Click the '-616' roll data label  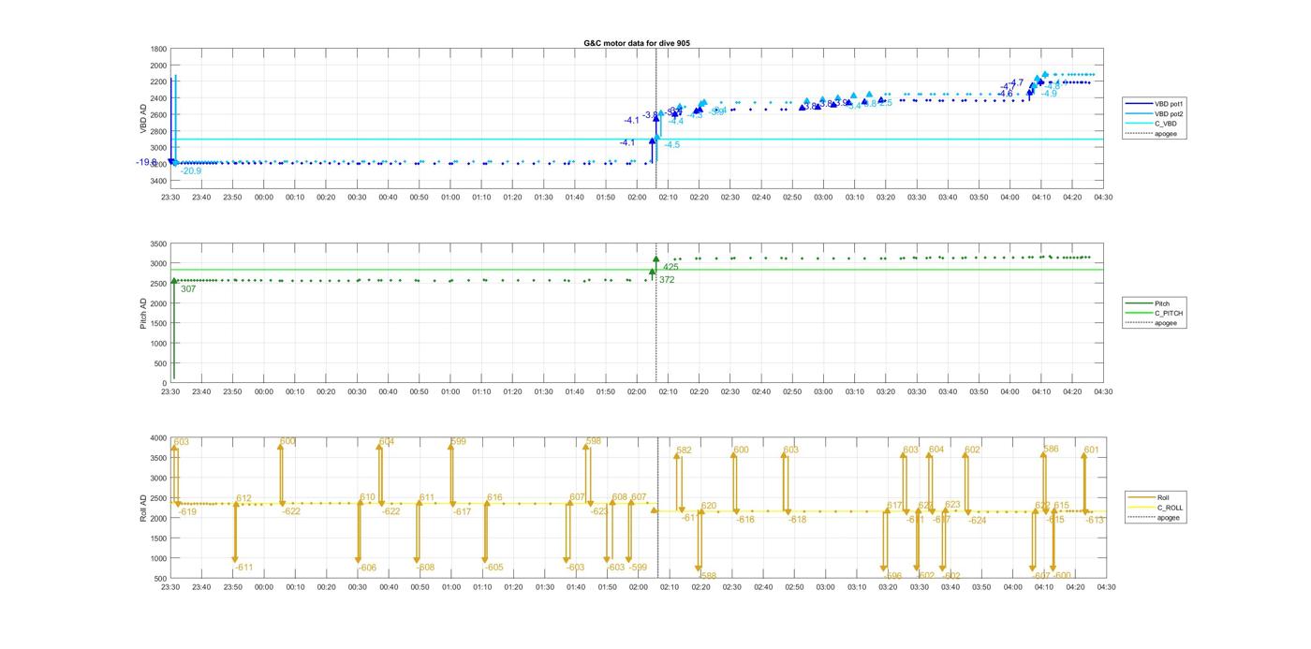(745, 520)
